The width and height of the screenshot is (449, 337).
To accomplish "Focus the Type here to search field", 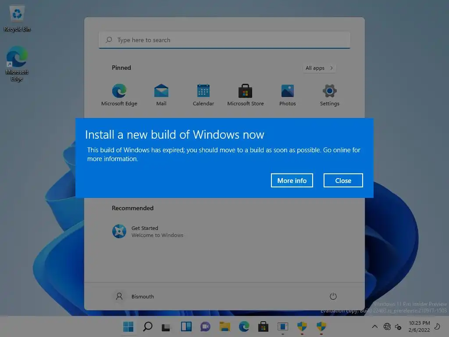I will pyautogui.click(x=224, y=40).
